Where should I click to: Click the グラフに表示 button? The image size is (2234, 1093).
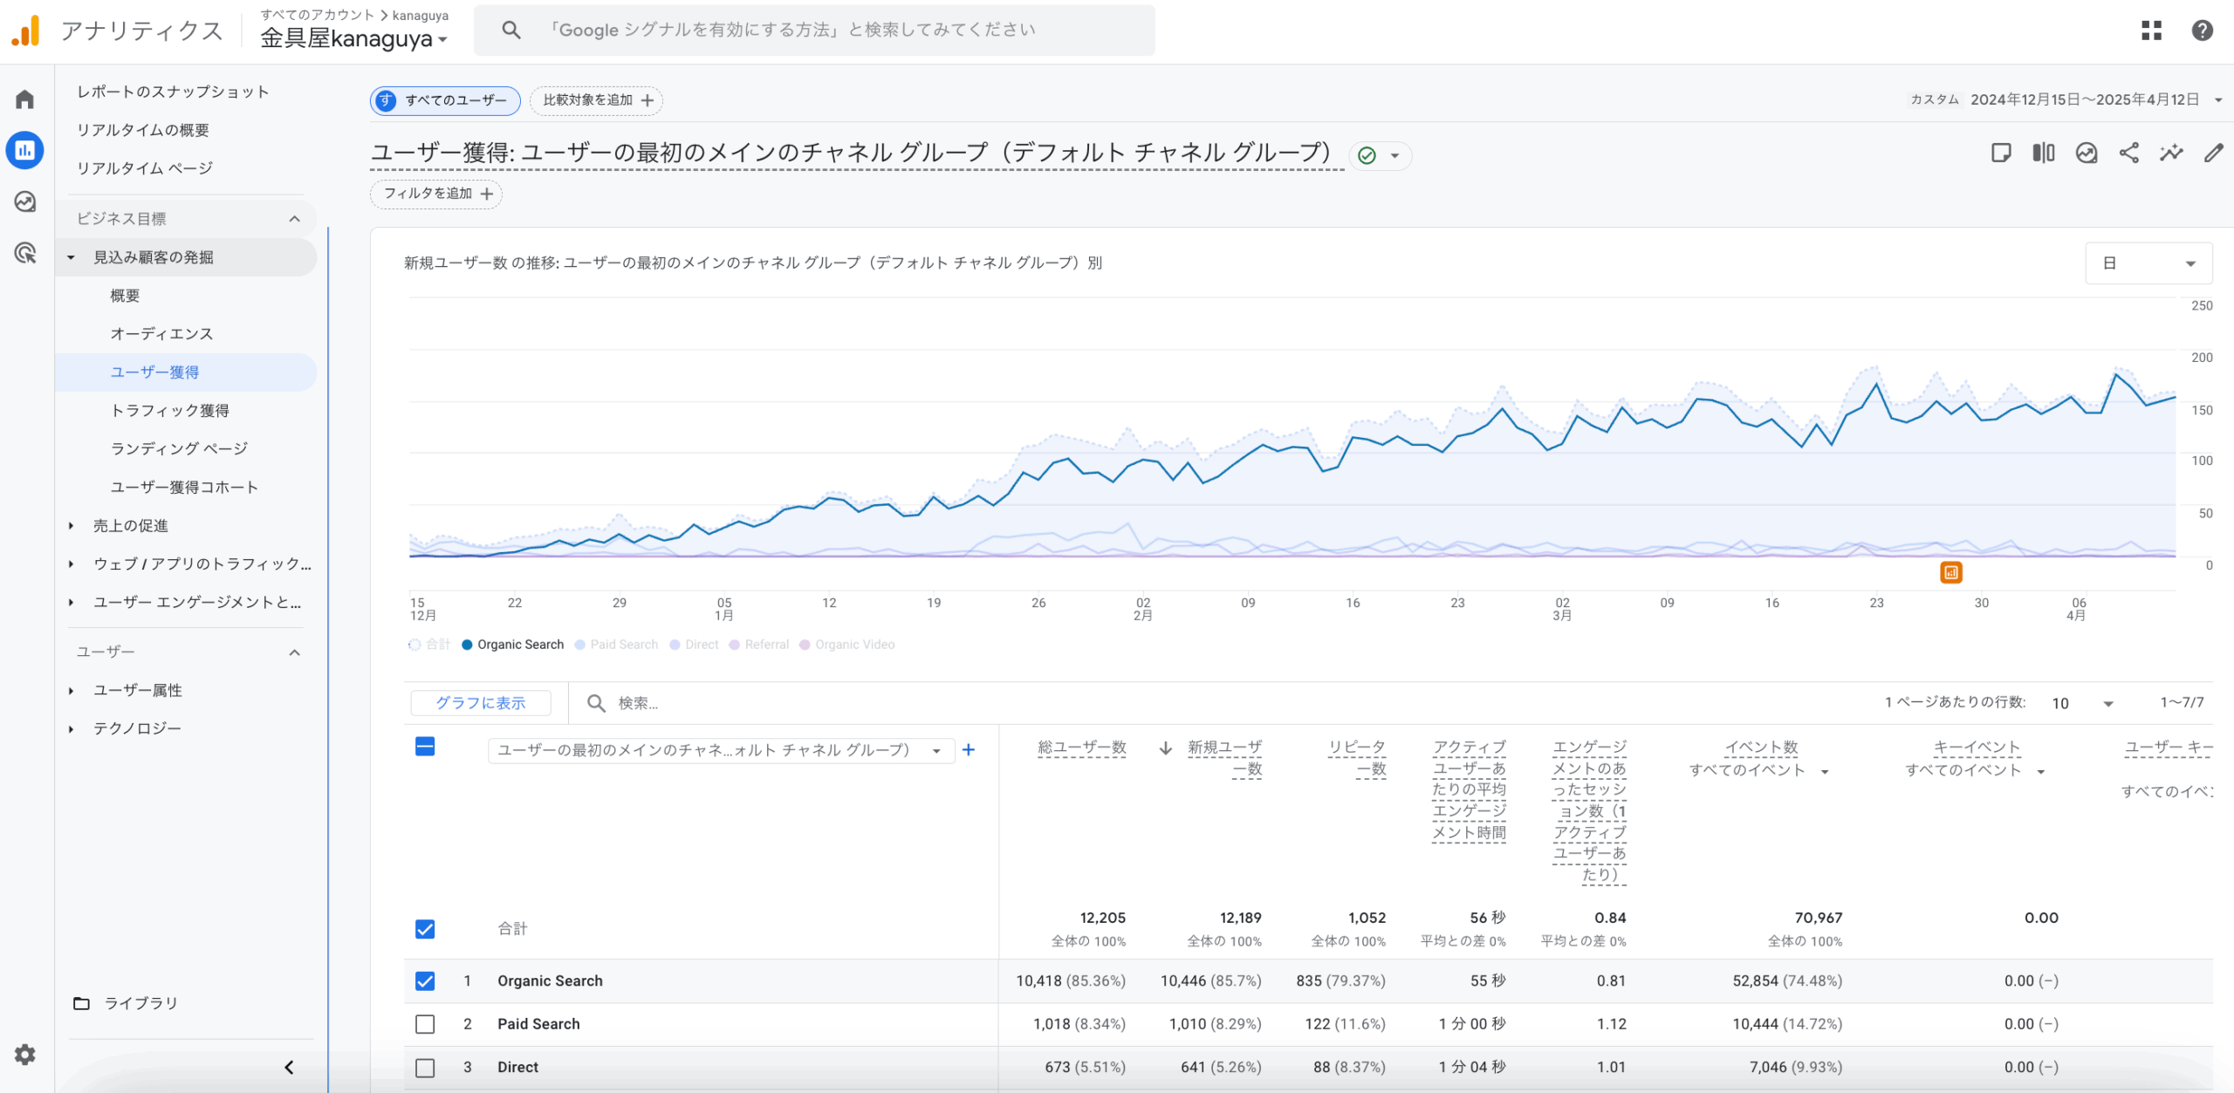481,703
